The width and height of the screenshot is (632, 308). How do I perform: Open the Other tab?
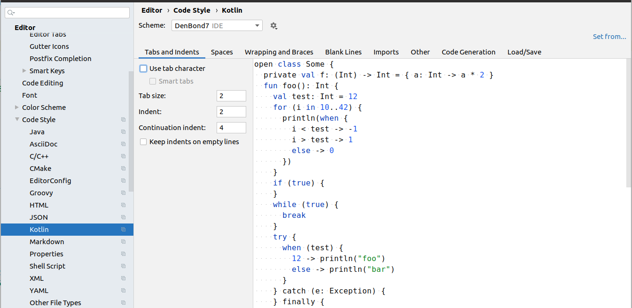[420, 52]
